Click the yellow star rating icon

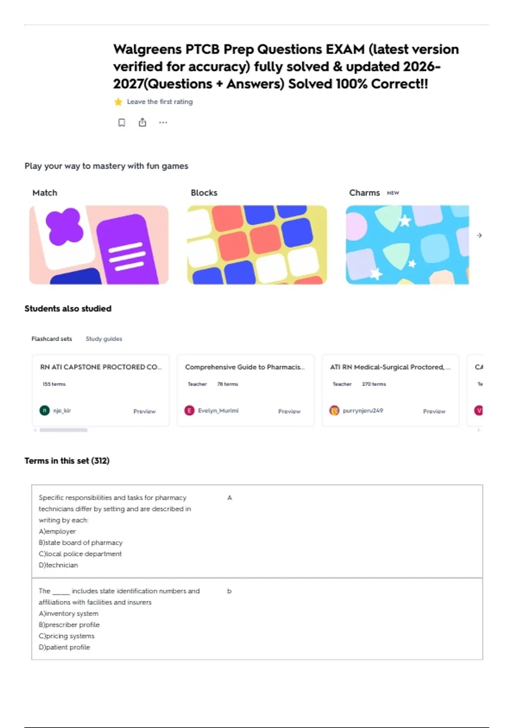point(118,102)
